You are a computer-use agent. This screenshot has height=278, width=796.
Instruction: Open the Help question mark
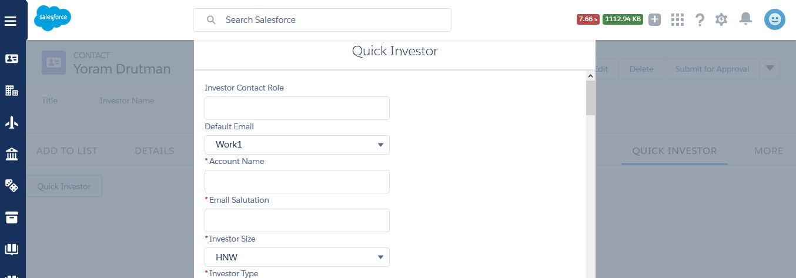click(x=700, y=20)
